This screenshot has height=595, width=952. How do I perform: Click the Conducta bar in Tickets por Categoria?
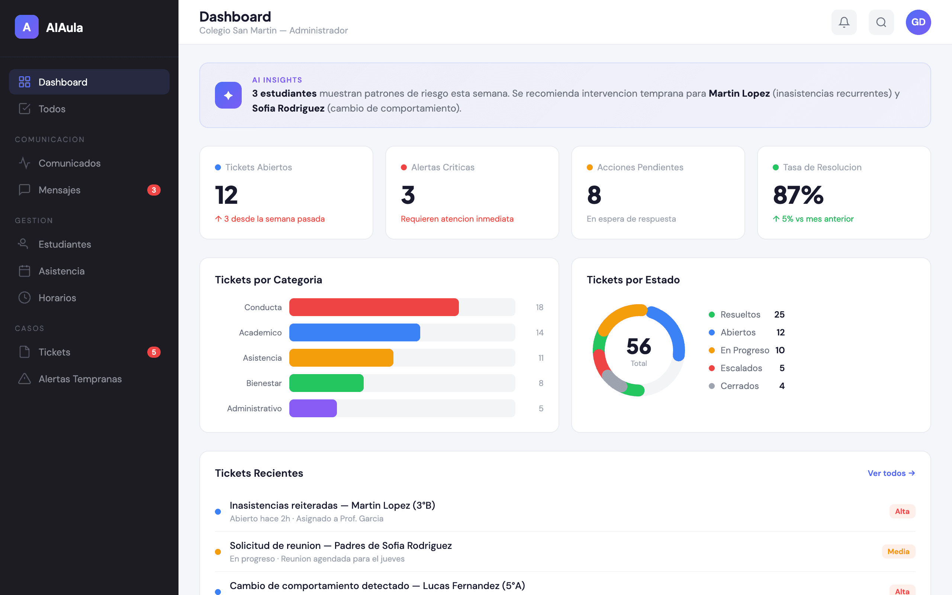(x=374, y=307)
